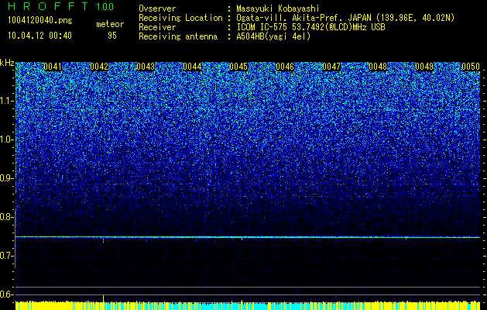Click the 0.8 frequency axis label
The height and width of the screenshot is (310, 487).
click(x=6, y=217)
